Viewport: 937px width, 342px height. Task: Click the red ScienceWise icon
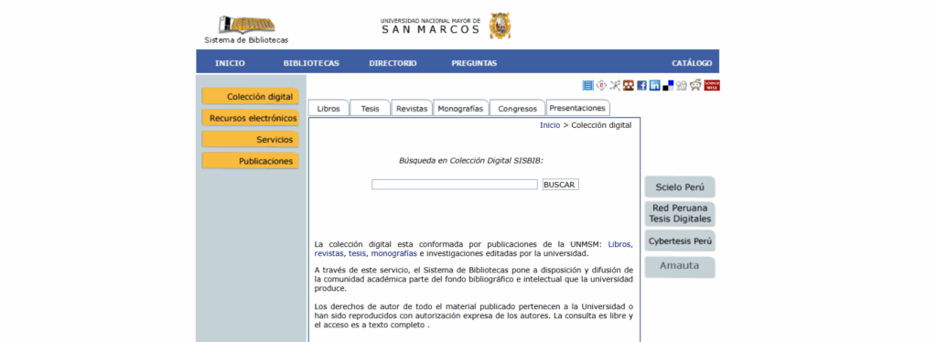(x=712, y=85)
